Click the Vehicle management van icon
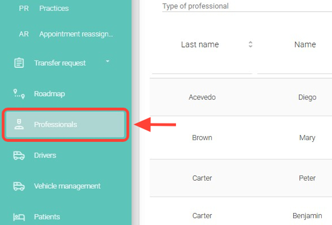This screenshot has height=225, width=332. pyautogui.click(x=19, y=186)
